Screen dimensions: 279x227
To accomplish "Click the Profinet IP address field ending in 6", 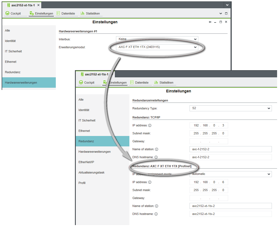I will (x=208, y=182).
